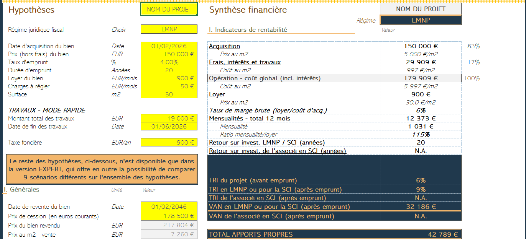Screen dimensions: 526x239
Task: Click the orange EXPERT version notice box
Action: click(102, 169)
